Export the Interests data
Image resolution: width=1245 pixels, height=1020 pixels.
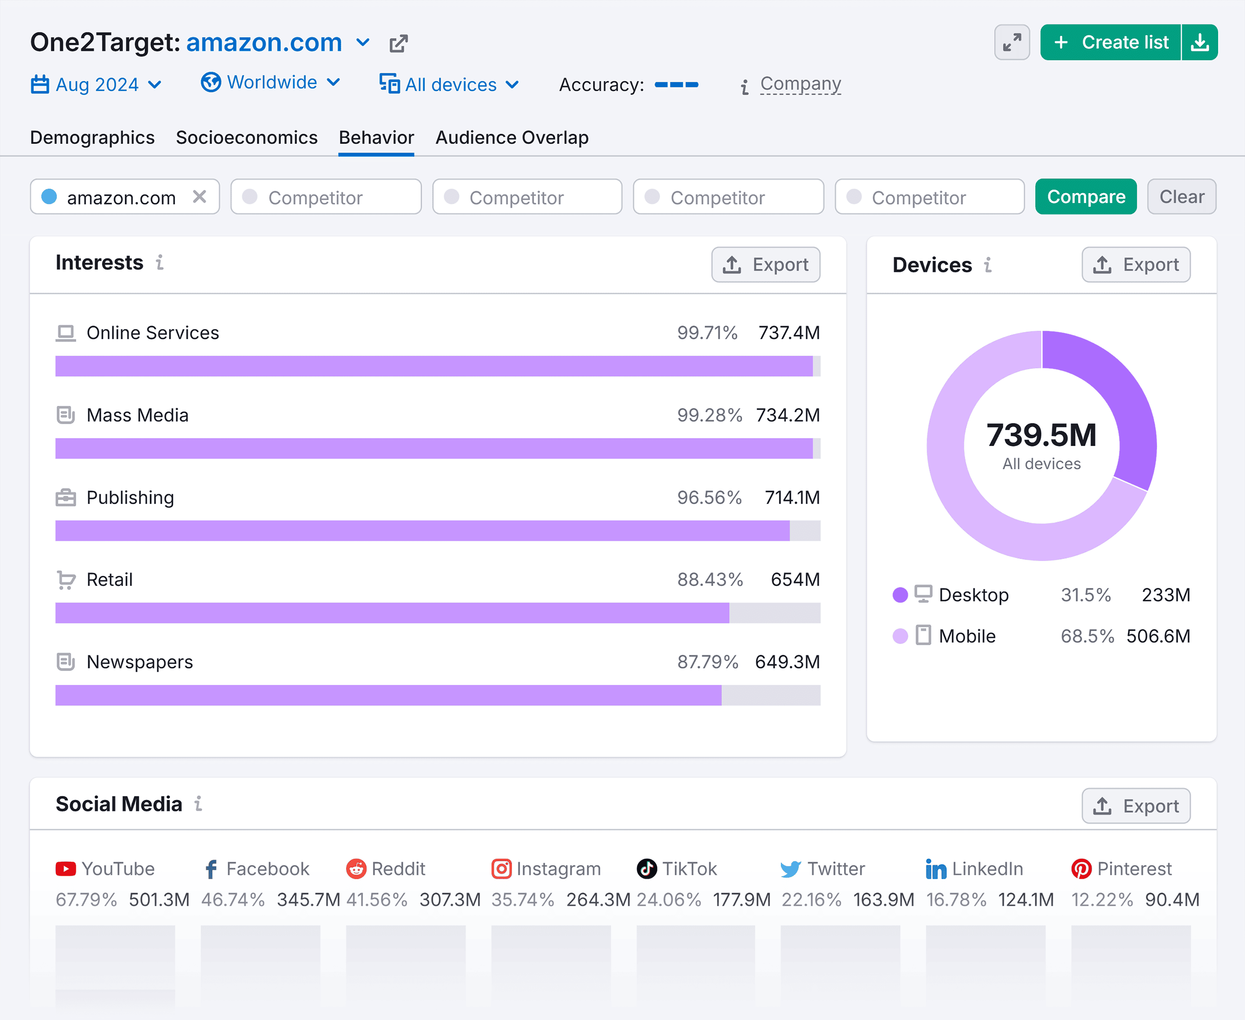pos(766,264)
